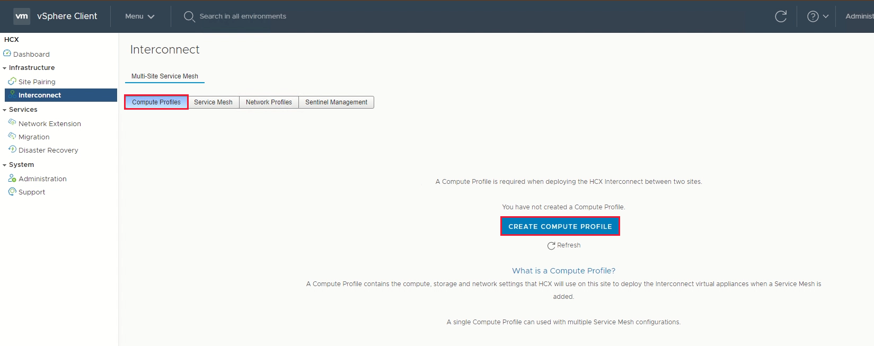Open the Menu dropdown
This screenshot has height=346, width=874.
click(x=139, y=16)
